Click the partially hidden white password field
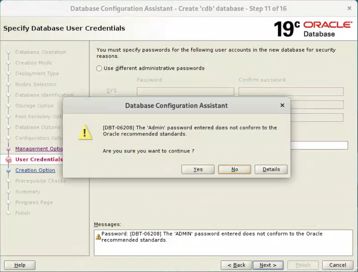358x272 pixels. click(x=319, y=145)
